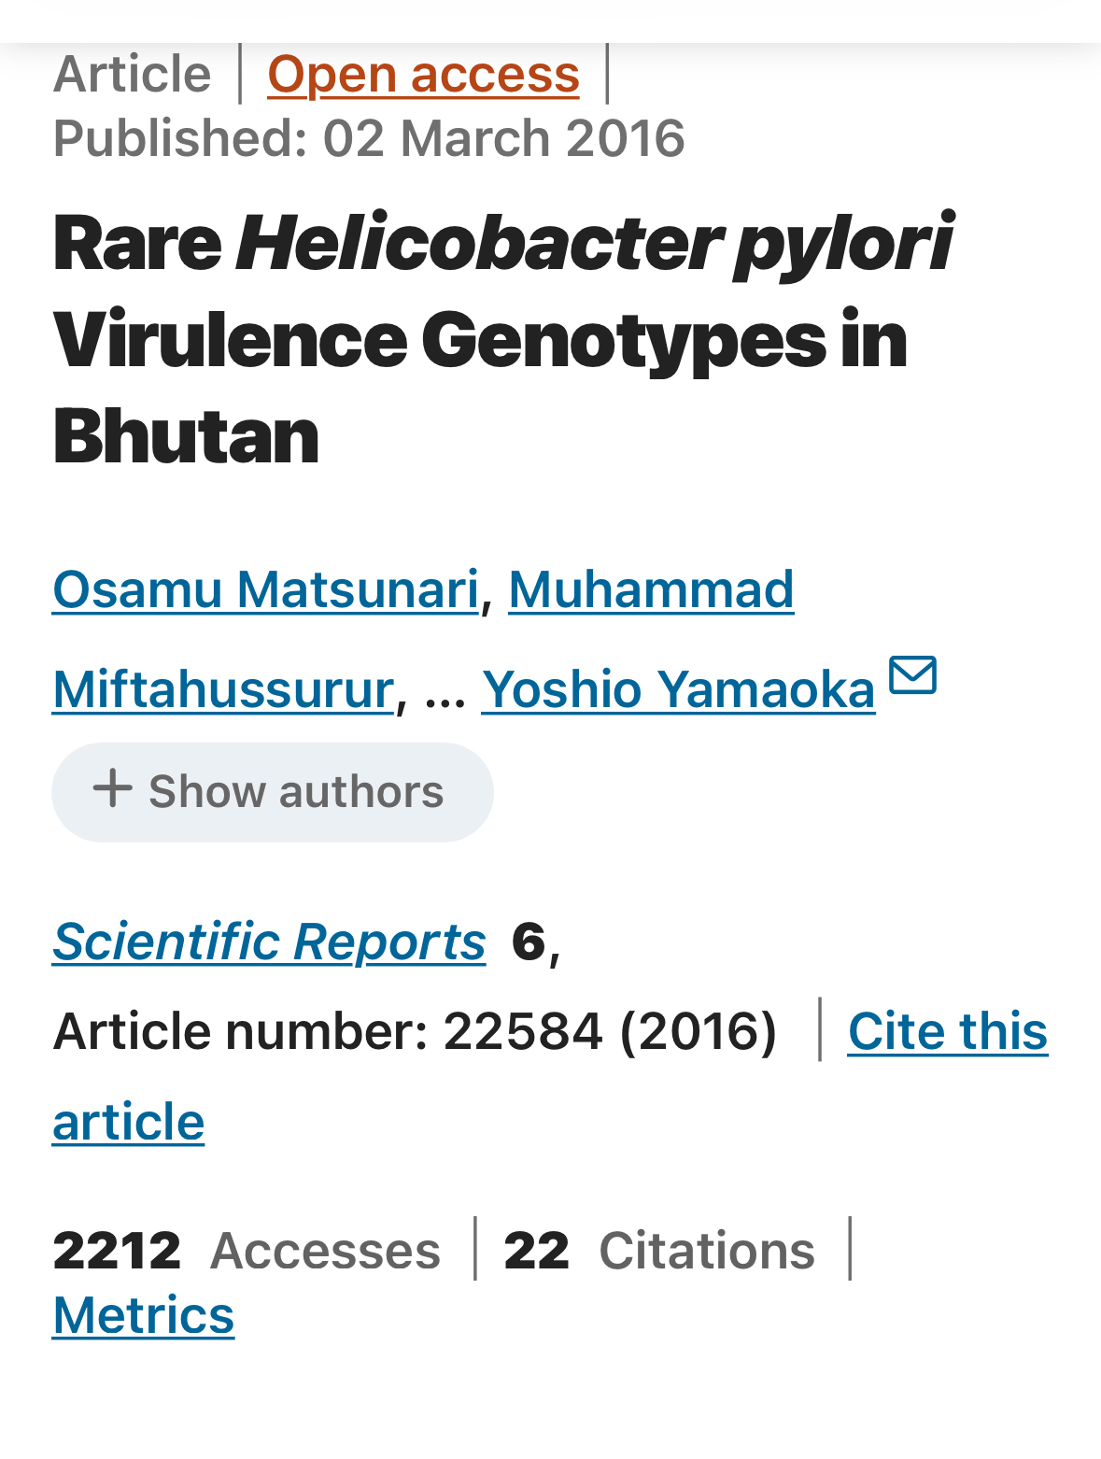Click the Published: 02 March 2016 date
This screenshot has height=1459, width=1101.
pyautogui.click(x=369, y=138)
